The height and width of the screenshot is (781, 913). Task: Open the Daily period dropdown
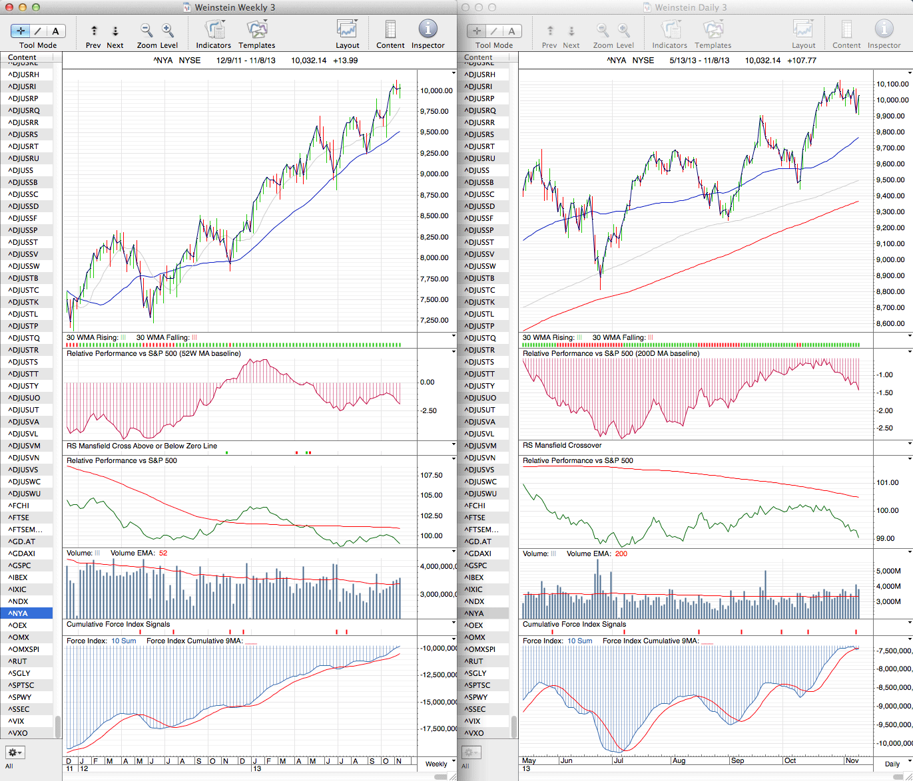896,764
